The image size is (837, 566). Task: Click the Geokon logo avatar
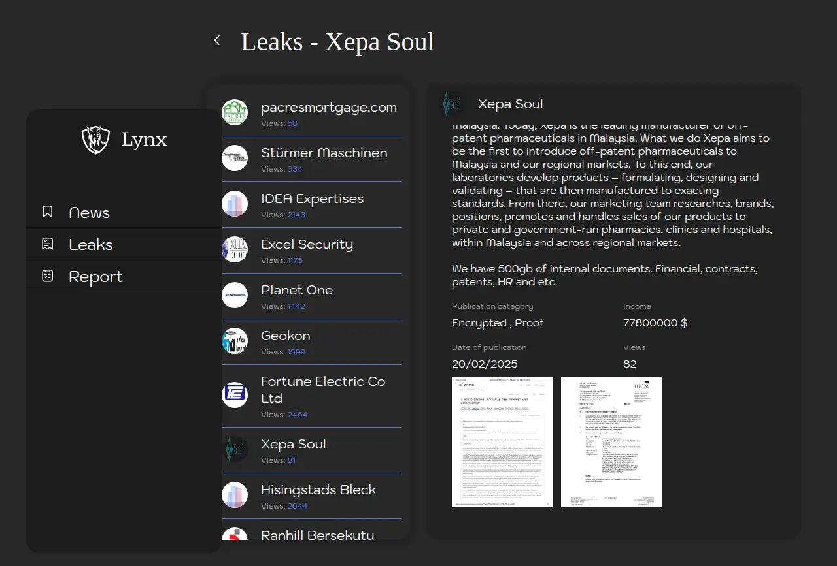[x=235, y=341]
